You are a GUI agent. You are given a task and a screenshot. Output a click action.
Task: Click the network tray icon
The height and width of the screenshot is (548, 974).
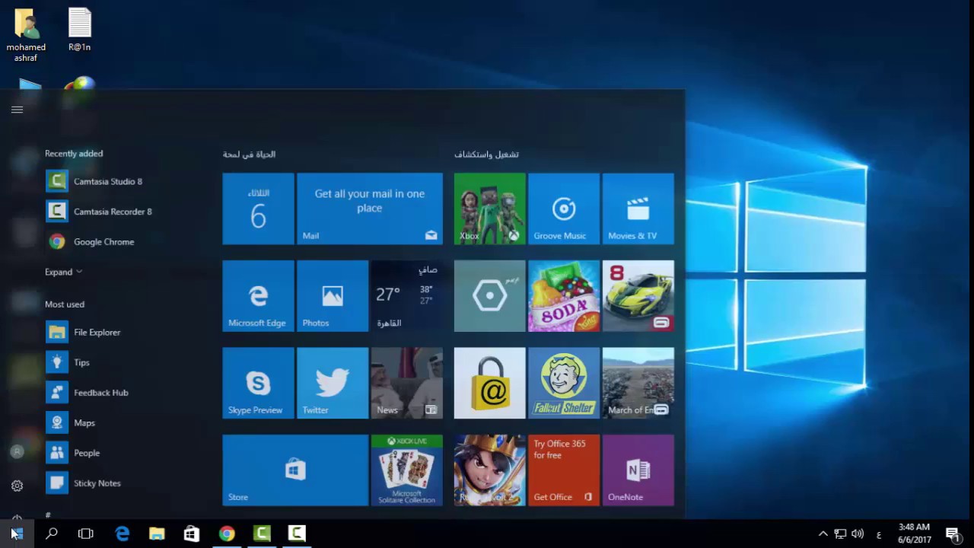click(x=840, y=534)
